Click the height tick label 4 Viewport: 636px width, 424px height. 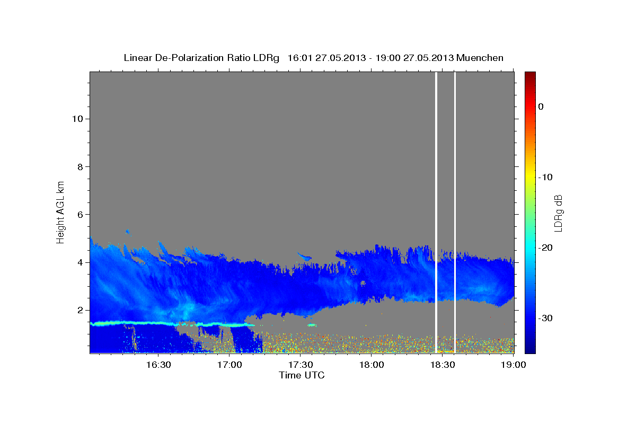point(79,262)
